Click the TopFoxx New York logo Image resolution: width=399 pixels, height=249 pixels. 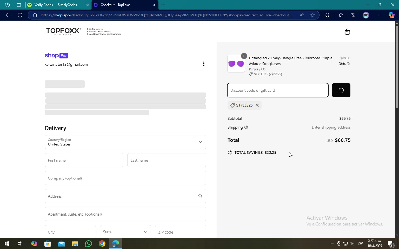pyautogui.click(x=63, y=31)
